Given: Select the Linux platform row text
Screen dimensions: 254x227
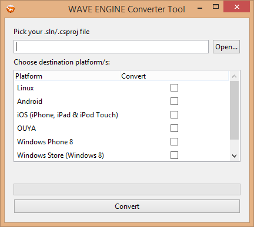Looking at the screenshot, I should 25,88.
